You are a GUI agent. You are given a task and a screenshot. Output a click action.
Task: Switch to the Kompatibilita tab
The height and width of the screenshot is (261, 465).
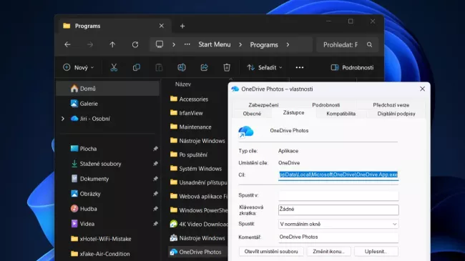(x=341, y=114)
